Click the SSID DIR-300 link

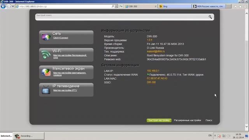coord(151,82)
